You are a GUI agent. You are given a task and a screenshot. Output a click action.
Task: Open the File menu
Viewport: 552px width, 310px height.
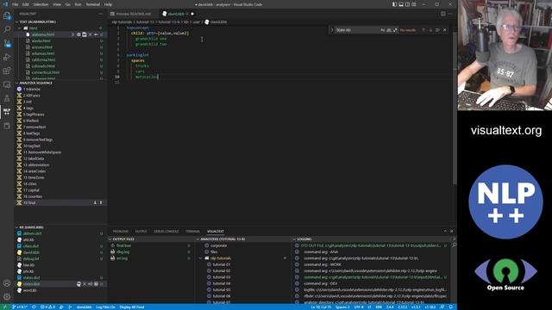coord(16,4)
